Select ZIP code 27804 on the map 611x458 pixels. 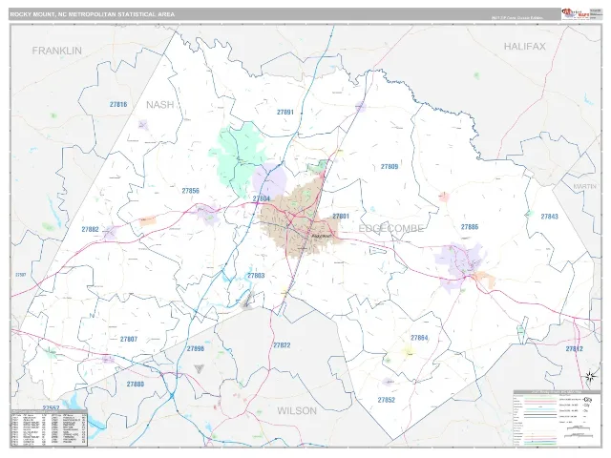(261, 199)
